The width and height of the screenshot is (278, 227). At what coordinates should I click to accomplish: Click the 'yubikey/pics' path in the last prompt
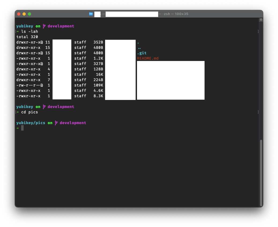click(x=31, y=123)
